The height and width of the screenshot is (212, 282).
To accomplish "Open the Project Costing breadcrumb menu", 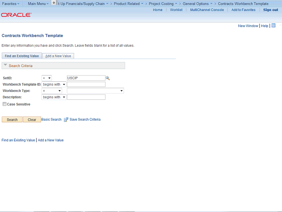I will point(163,4).
